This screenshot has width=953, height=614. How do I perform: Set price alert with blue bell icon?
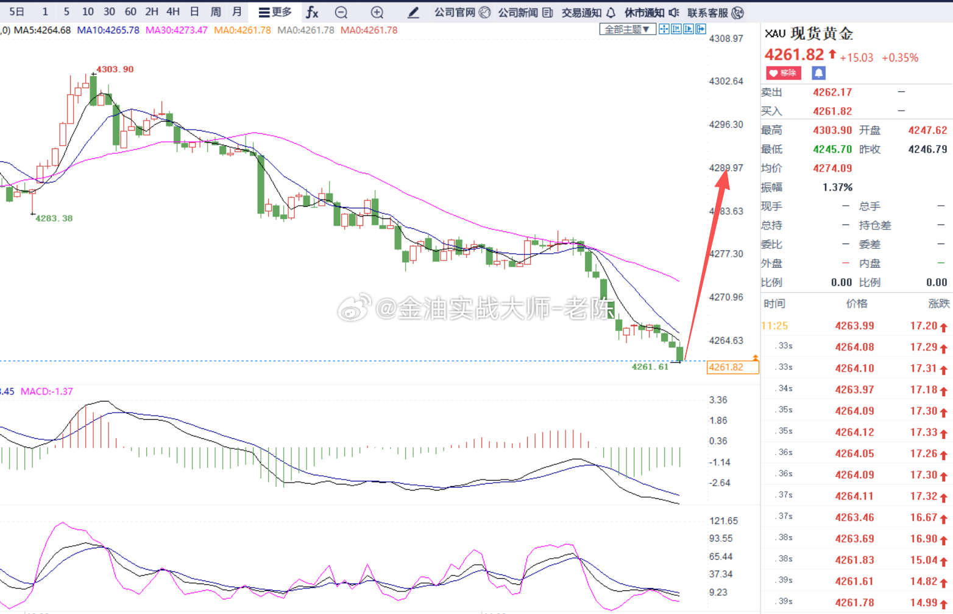(x=819, y=73)
